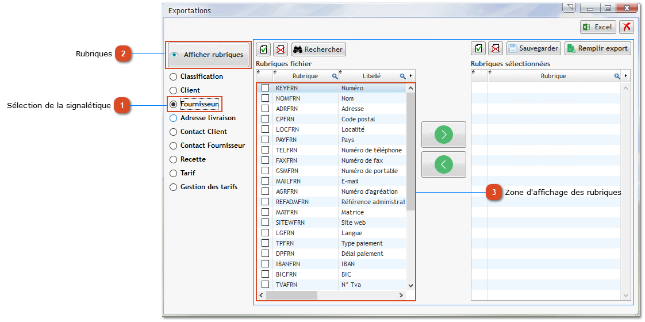Select the Client radio button

(174, 90)
